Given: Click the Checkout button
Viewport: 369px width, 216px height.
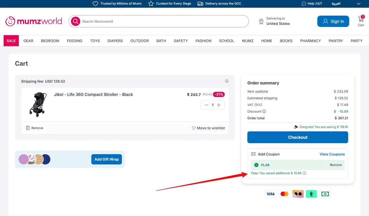Looking at the screenshot, I should pyautogui.click(x=298, y=137).
